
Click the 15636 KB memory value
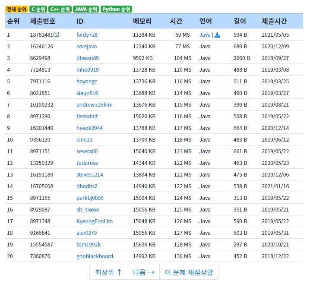point(144,245)
